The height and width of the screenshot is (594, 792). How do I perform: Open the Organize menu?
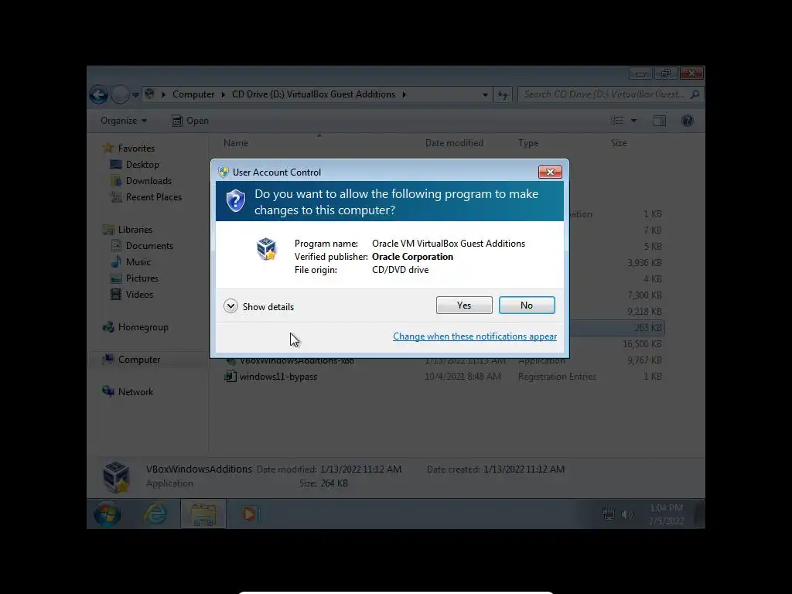124,121
